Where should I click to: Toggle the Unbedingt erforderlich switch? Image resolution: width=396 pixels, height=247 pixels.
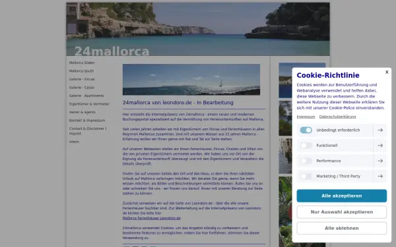click(306, 130)
